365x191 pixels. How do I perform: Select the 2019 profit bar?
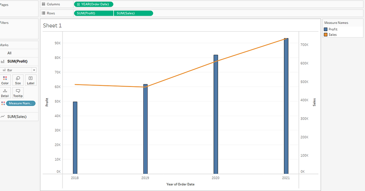[x=145, y=129]
